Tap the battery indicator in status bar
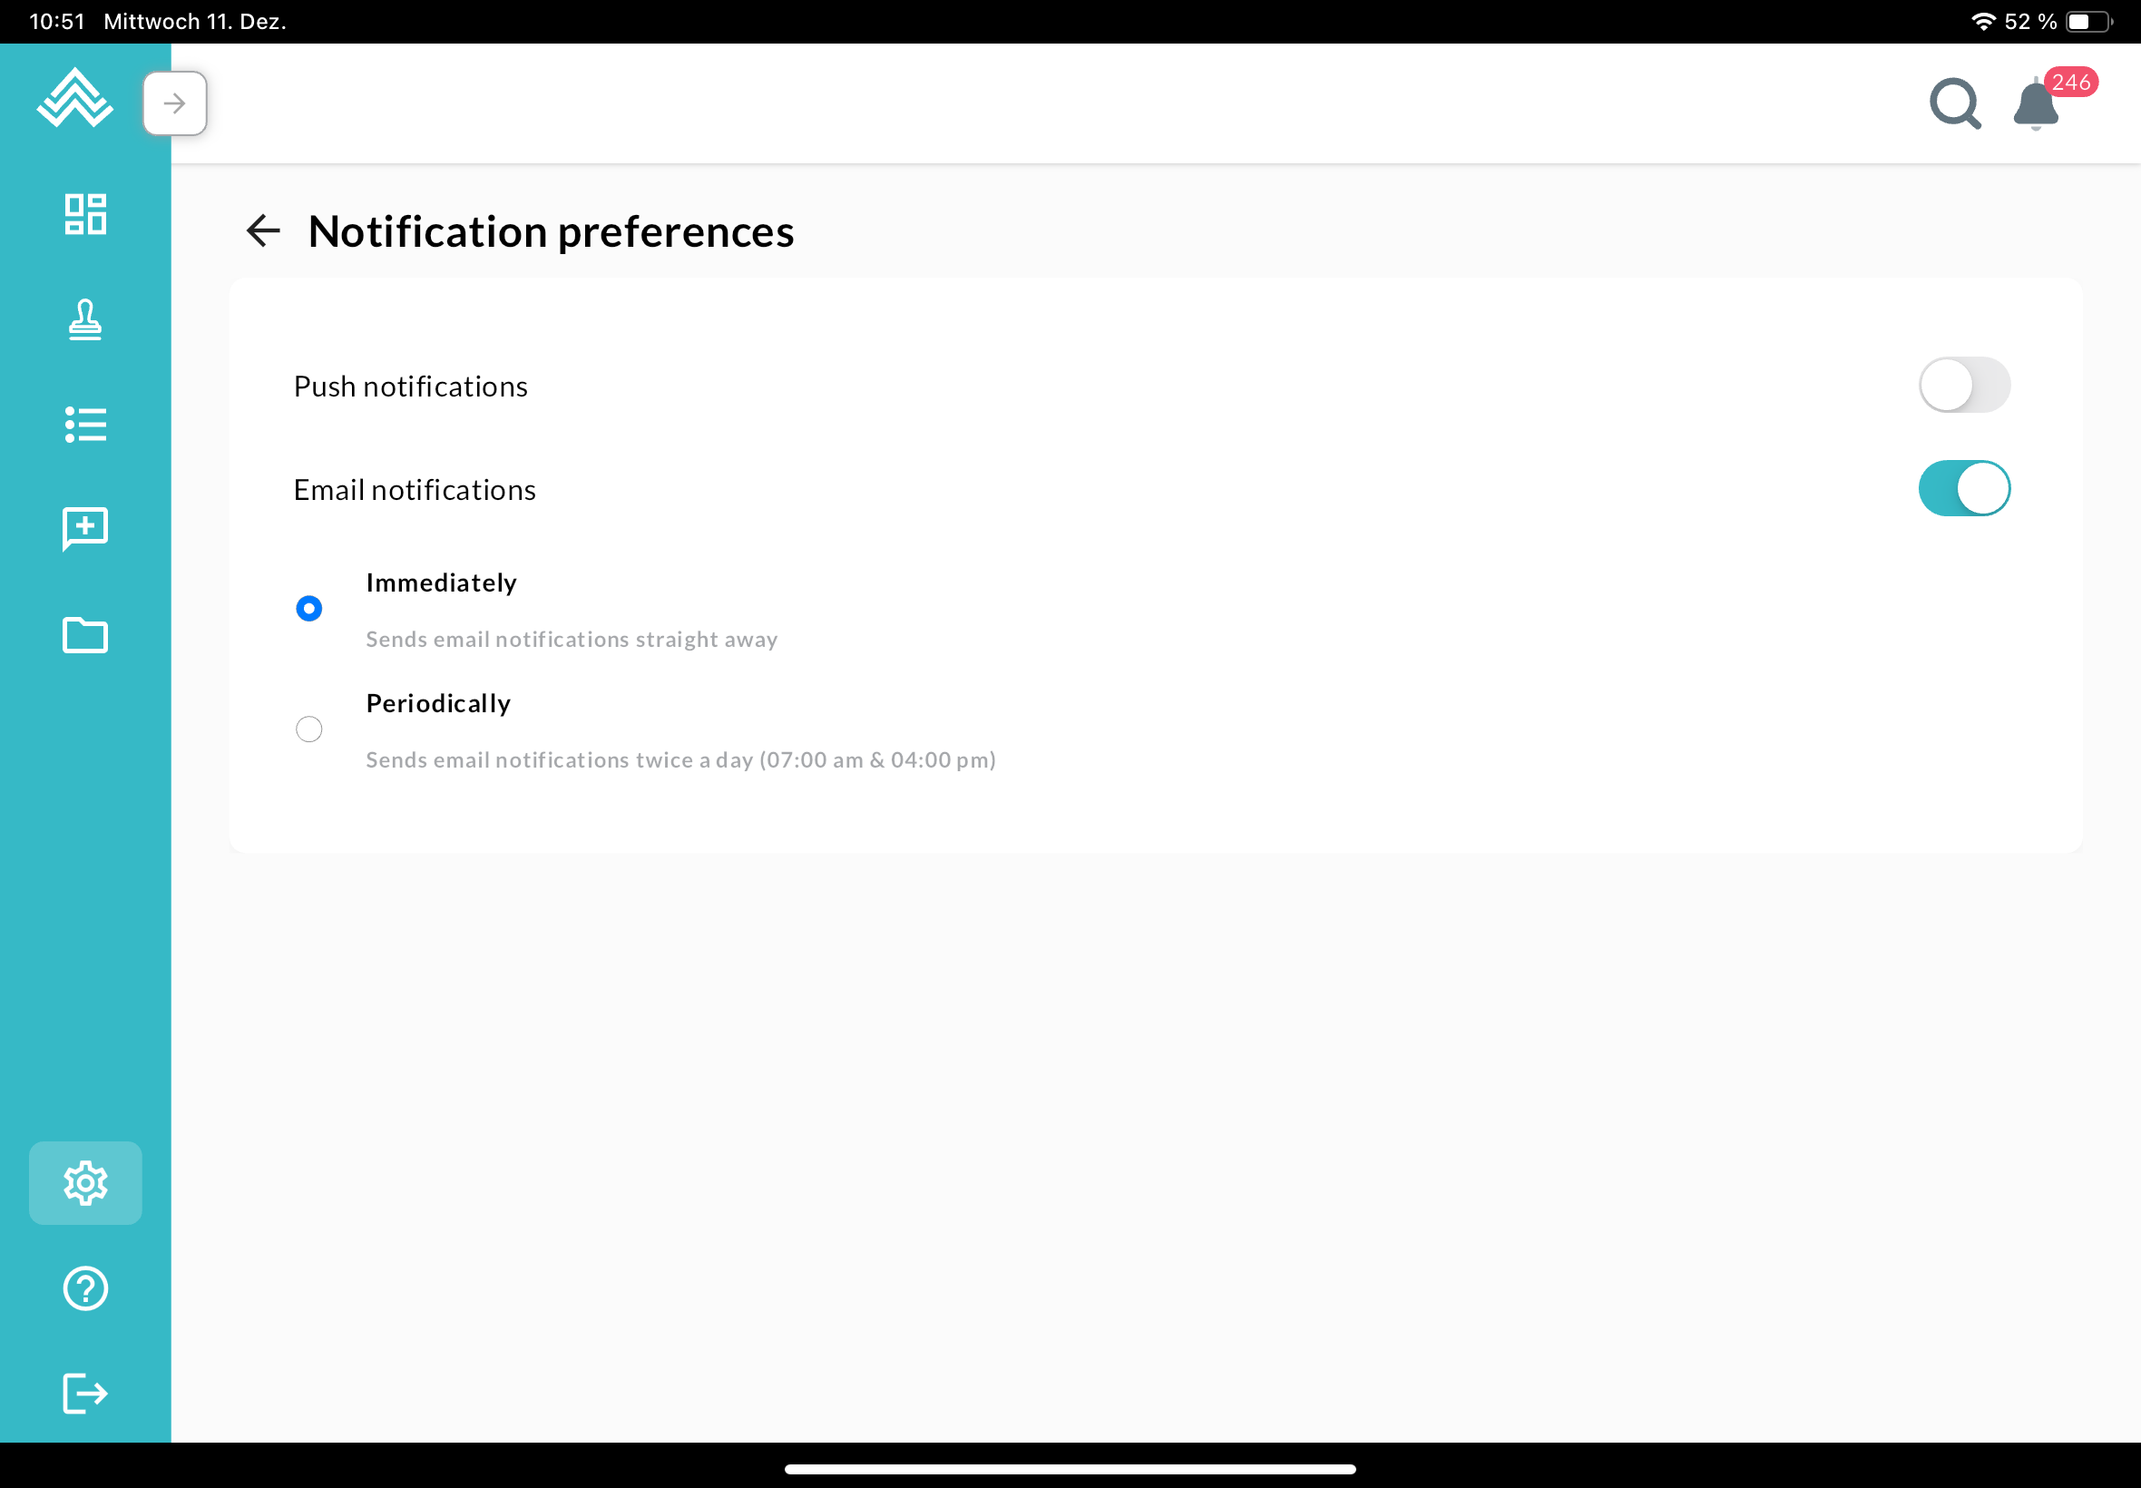 coord(2087,22)
